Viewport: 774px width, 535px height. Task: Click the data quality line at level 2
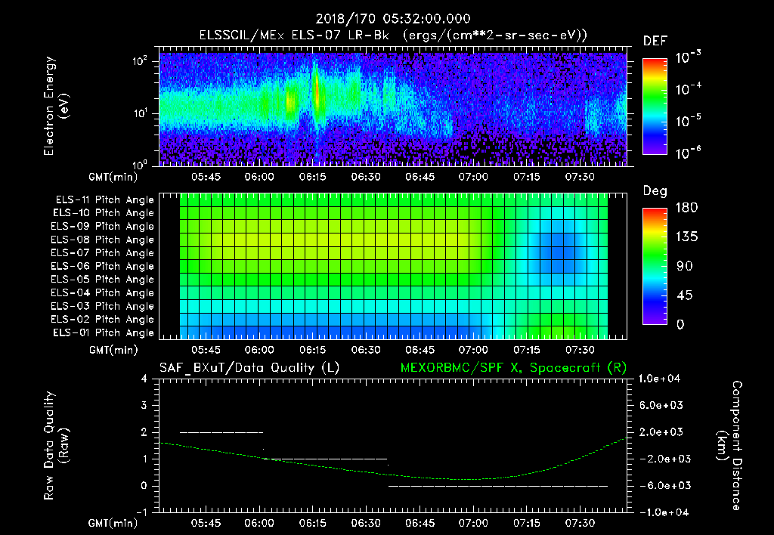tap(221, 432)
